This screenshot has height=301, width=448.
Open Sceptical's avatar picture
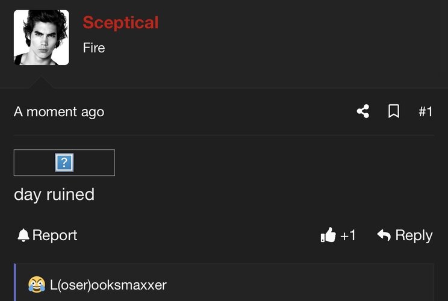click(x=42, y=37)
